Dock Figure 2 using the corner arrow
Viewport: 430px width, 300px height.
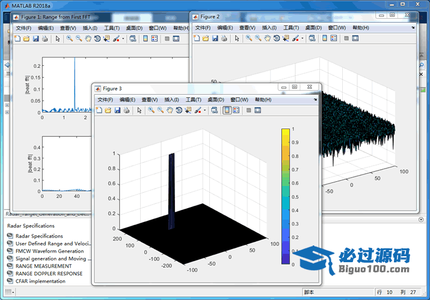click(x=413, y=28)
